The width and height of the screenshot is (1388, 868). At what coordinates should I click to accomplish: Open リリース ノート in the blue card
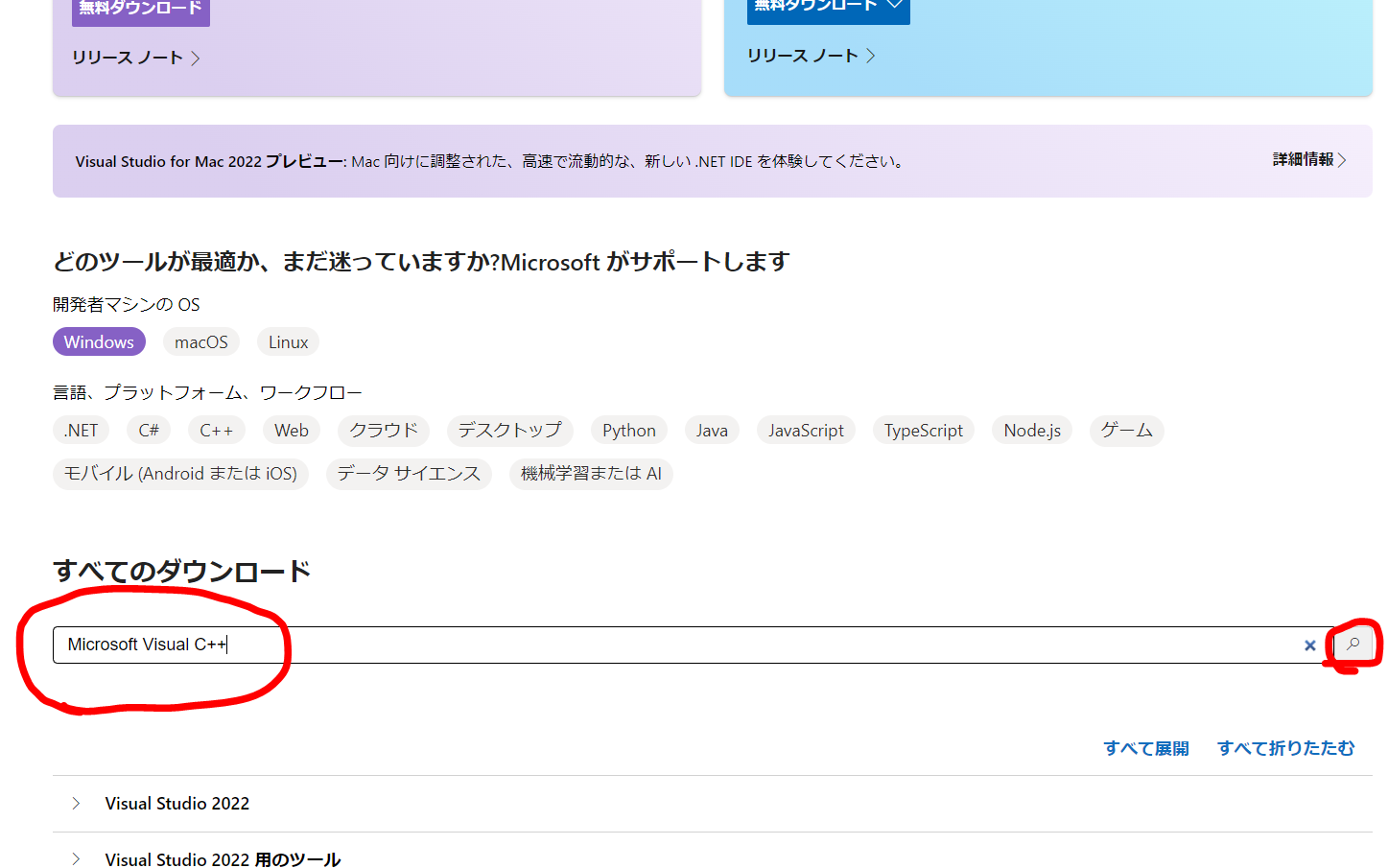point(812,56)
